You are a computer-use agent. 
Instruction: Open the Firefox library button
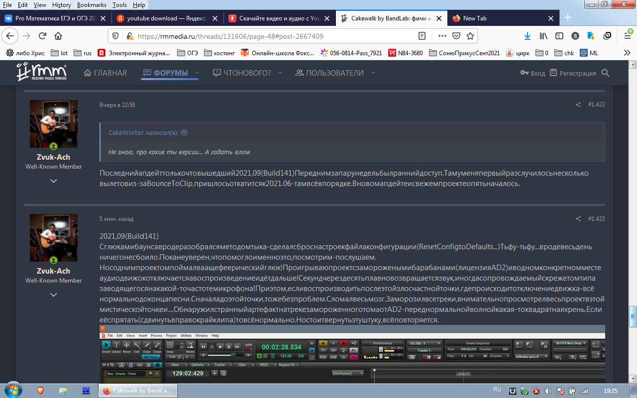(x=543, y=36)
